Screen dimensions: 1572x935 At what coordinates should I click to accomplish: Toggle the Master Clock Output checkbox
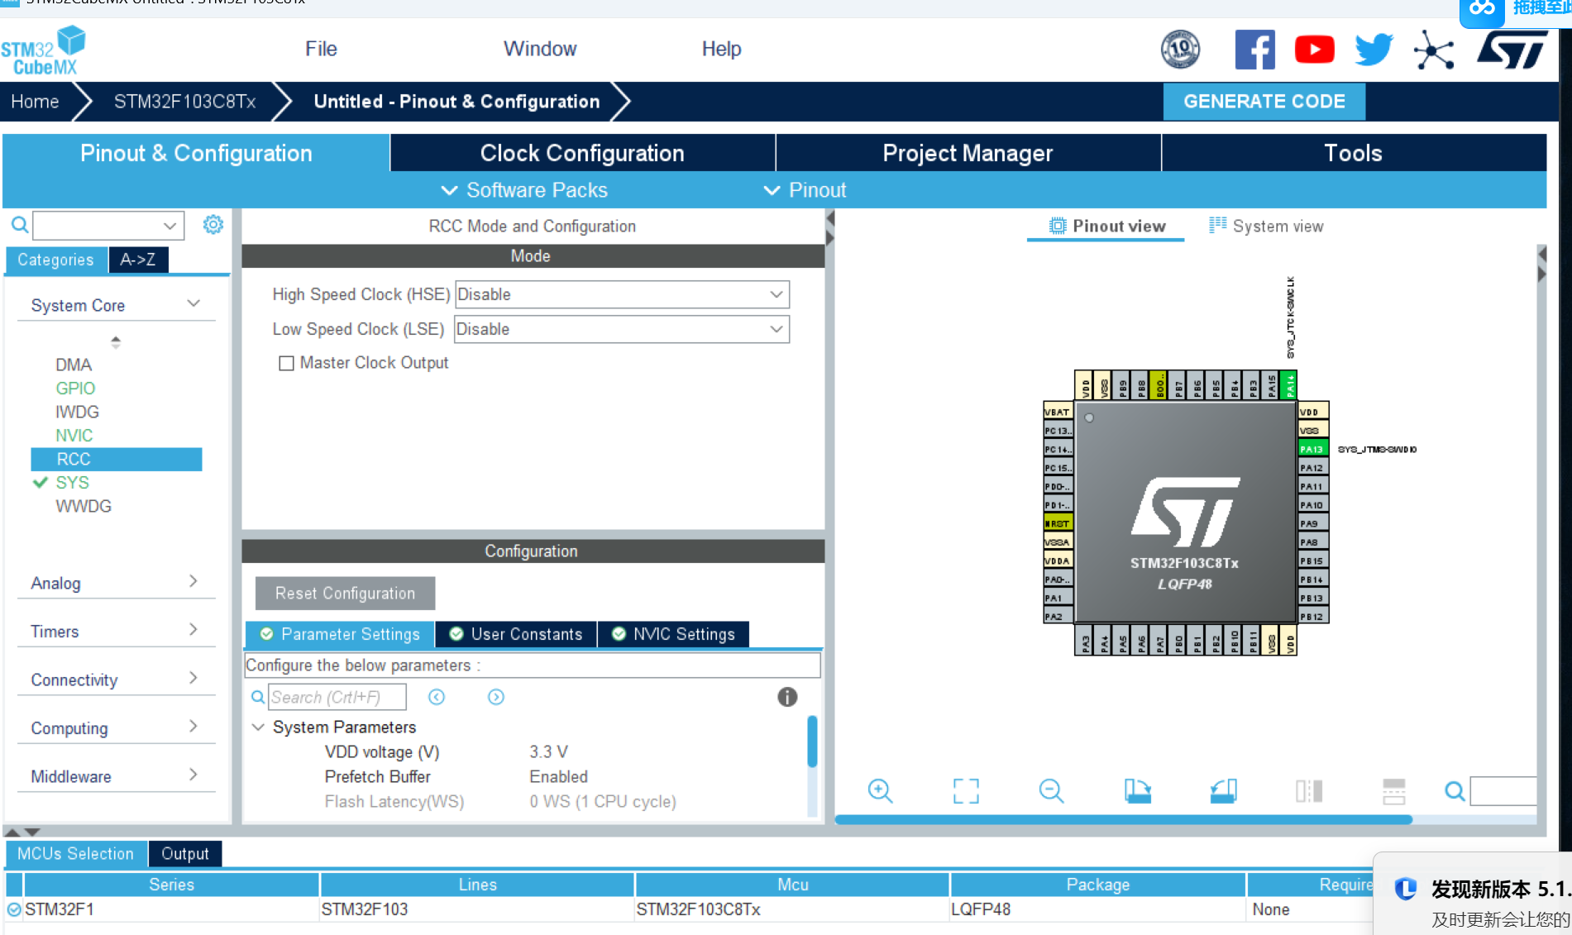click(287, 364)
